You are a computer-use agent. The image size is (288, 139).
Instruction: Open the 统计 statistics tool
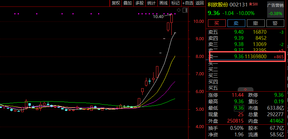pos(151,3)
